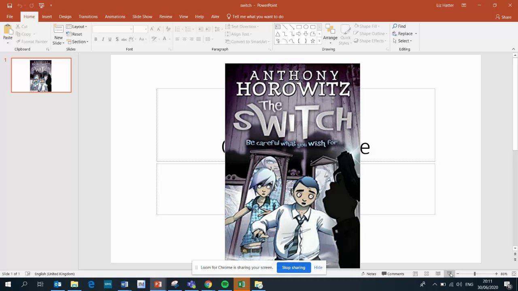Choose the triangle shape in the Drawing gallery

(278, 34)
